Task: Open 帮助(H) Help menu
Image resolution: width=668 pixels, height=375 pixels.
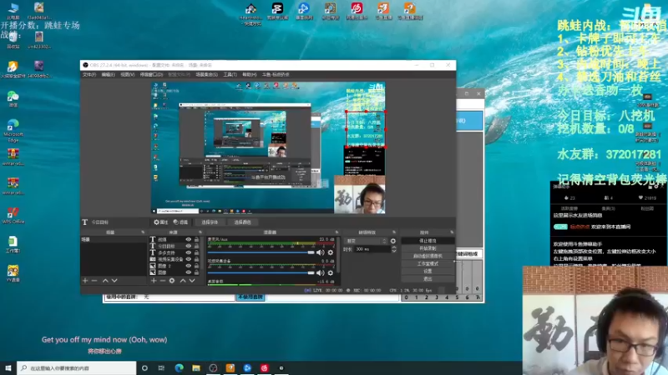Action: click(249, 74)
